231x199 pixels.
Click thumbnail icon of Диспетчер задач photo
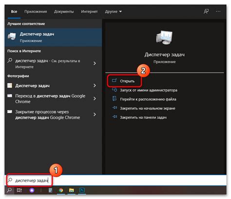point(10,86)
